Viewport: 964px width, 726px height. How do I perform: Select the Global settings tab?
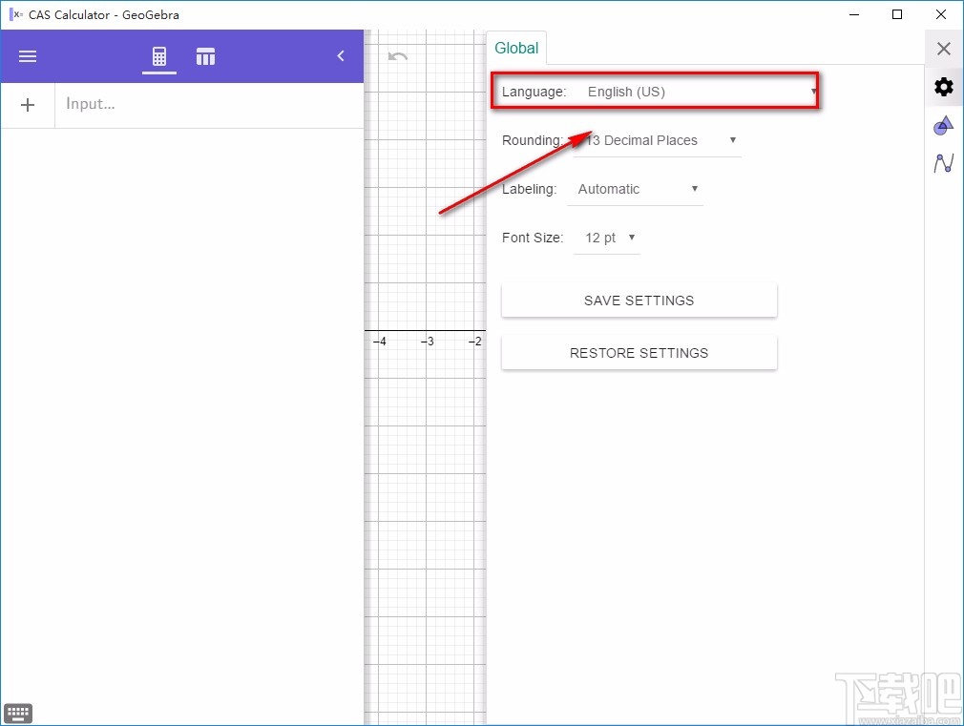point(516,48)
